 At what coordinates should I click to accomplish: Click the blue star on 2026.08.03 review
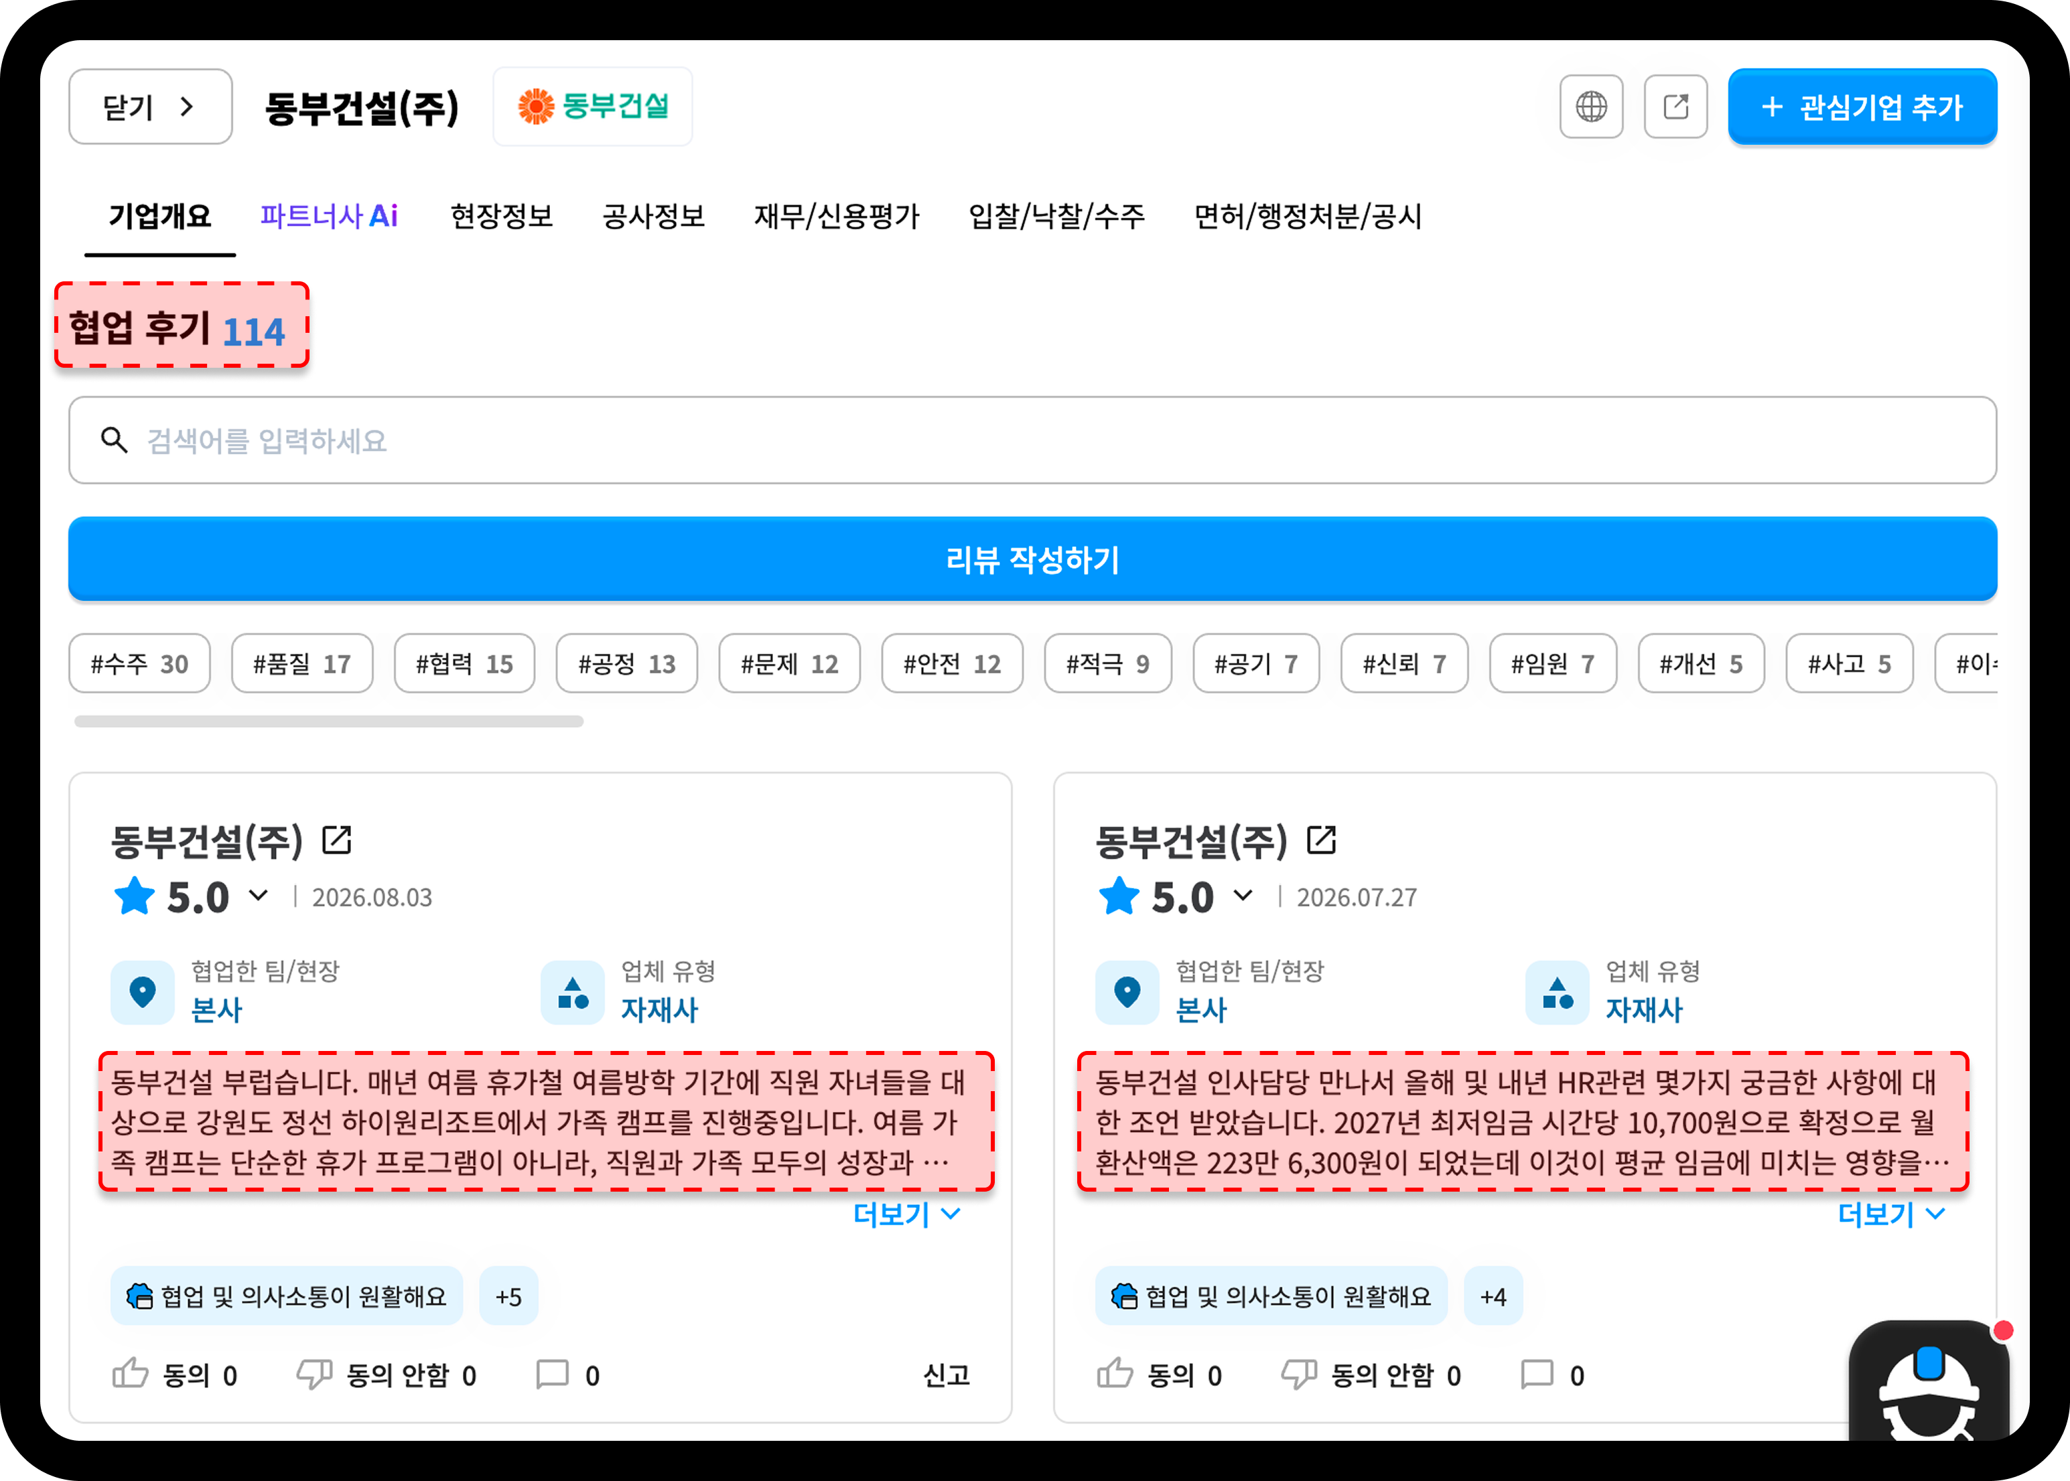pyautogui.click(x=134, y=896)
